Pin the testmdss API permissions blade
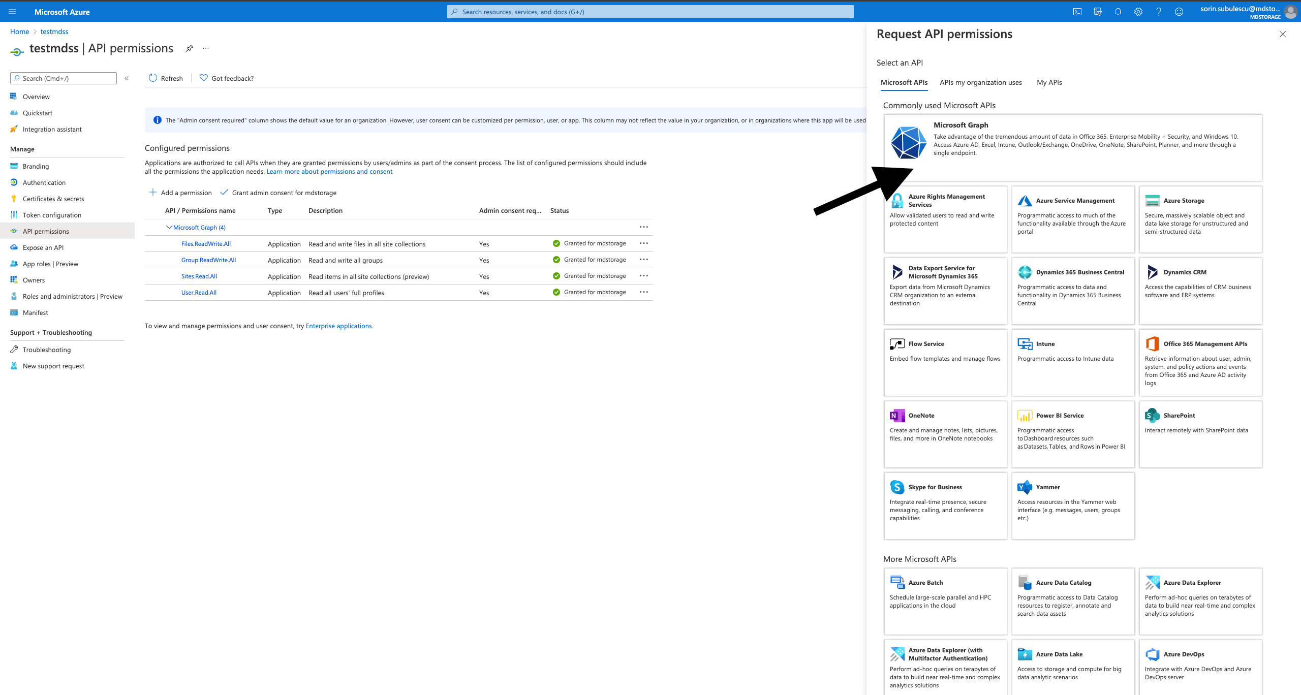 tap(189, 48)
